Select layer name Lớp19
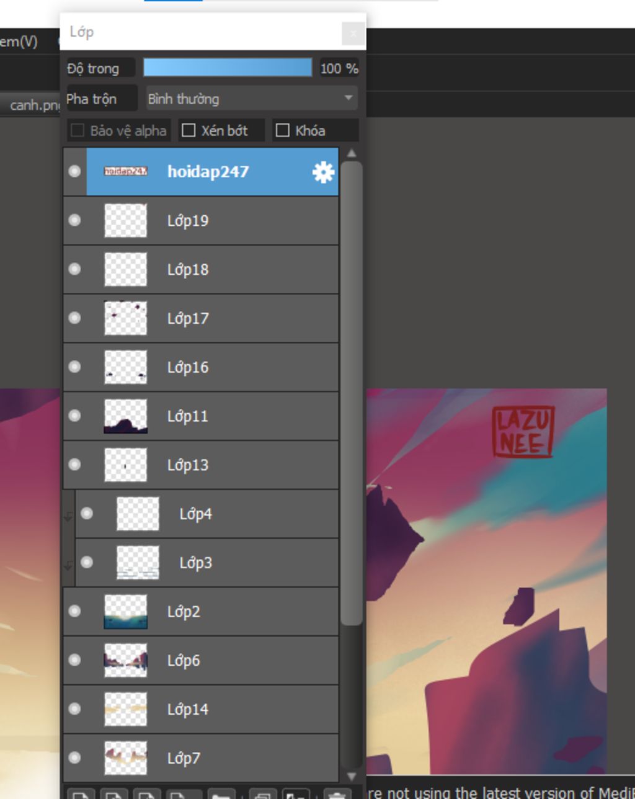The width and height of the screenshot is (635, 799). (188, 221)
